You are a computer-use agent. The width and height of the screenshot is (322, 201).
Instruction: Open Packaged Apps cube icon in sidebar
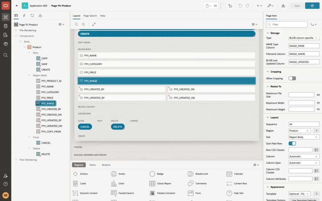point(6,44)
